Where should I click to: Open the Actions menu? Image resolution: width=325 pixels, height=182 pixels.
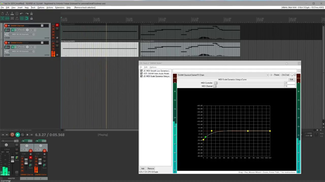50,8
